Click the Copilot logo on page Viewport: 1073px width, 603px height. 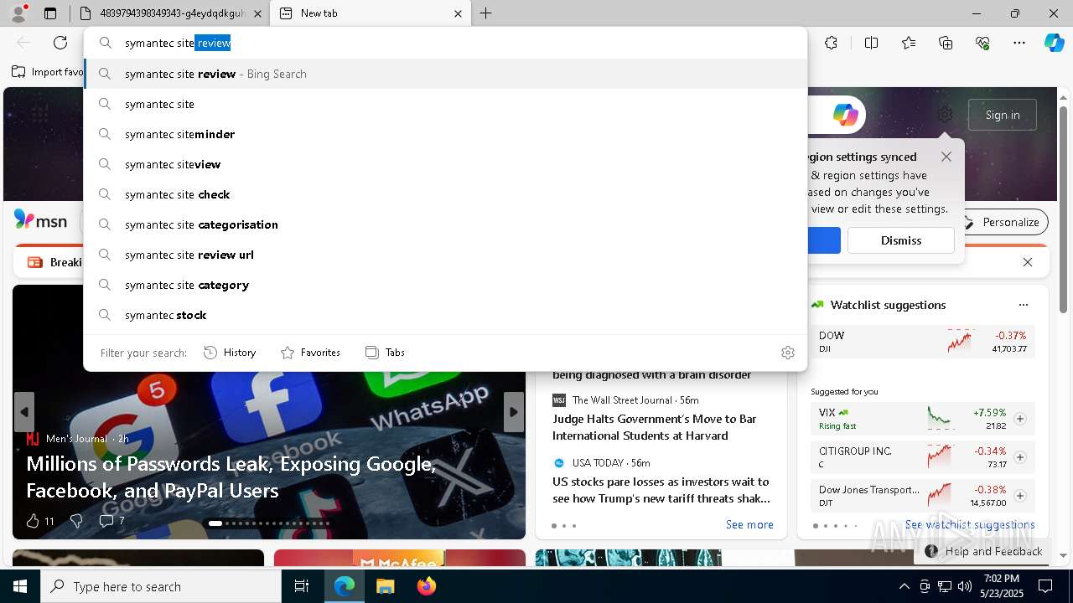[x=845, y=115]
